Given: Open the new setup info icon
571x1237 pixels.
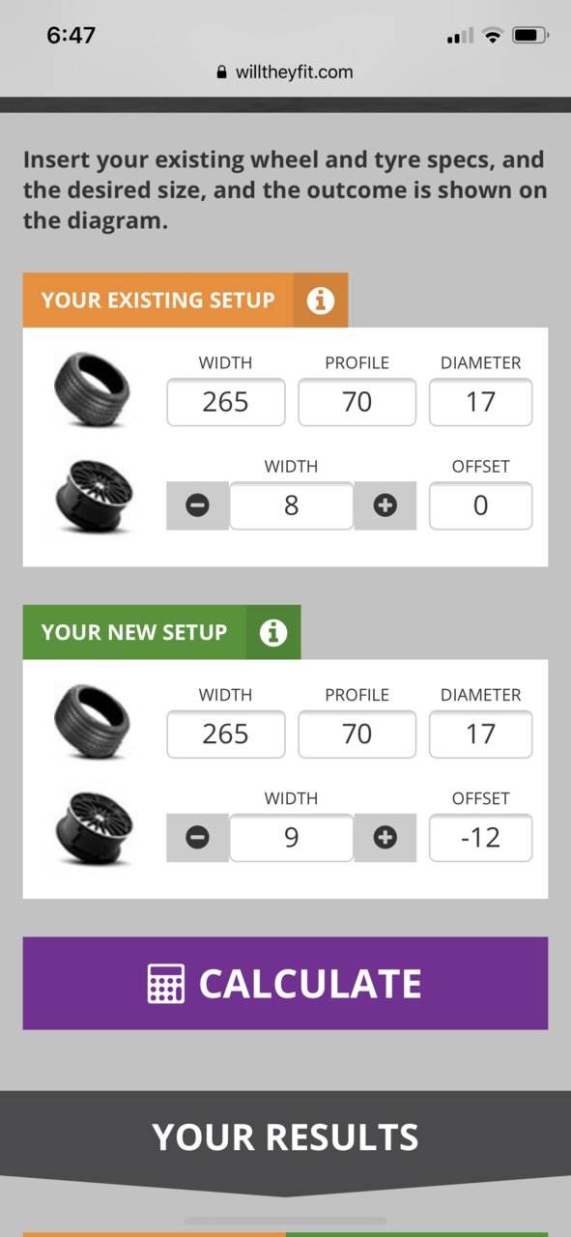Looking at the screenshot, I should tap(273, 632).
